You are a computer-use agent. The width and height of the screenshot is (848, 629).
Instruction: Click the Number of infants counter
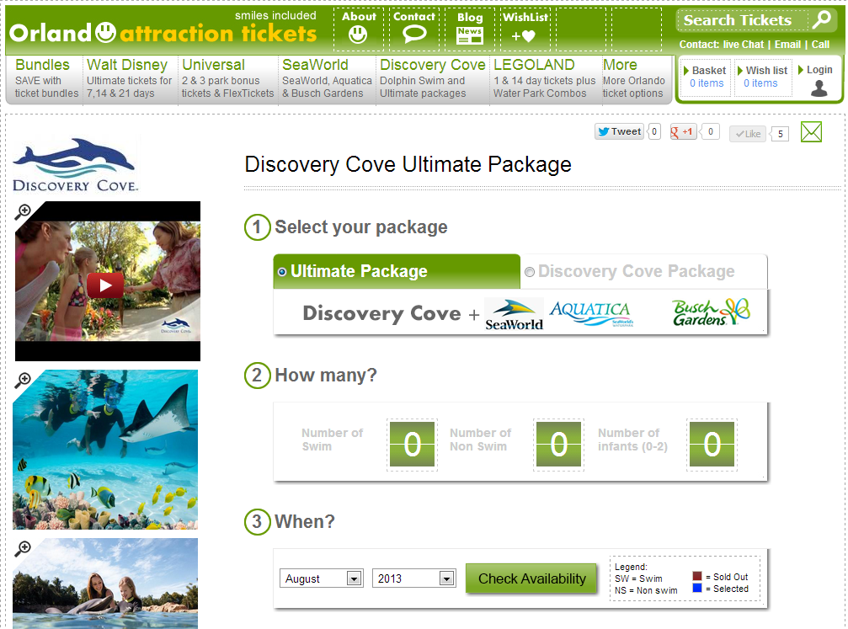pyautogui.click(x=712, y=444)
